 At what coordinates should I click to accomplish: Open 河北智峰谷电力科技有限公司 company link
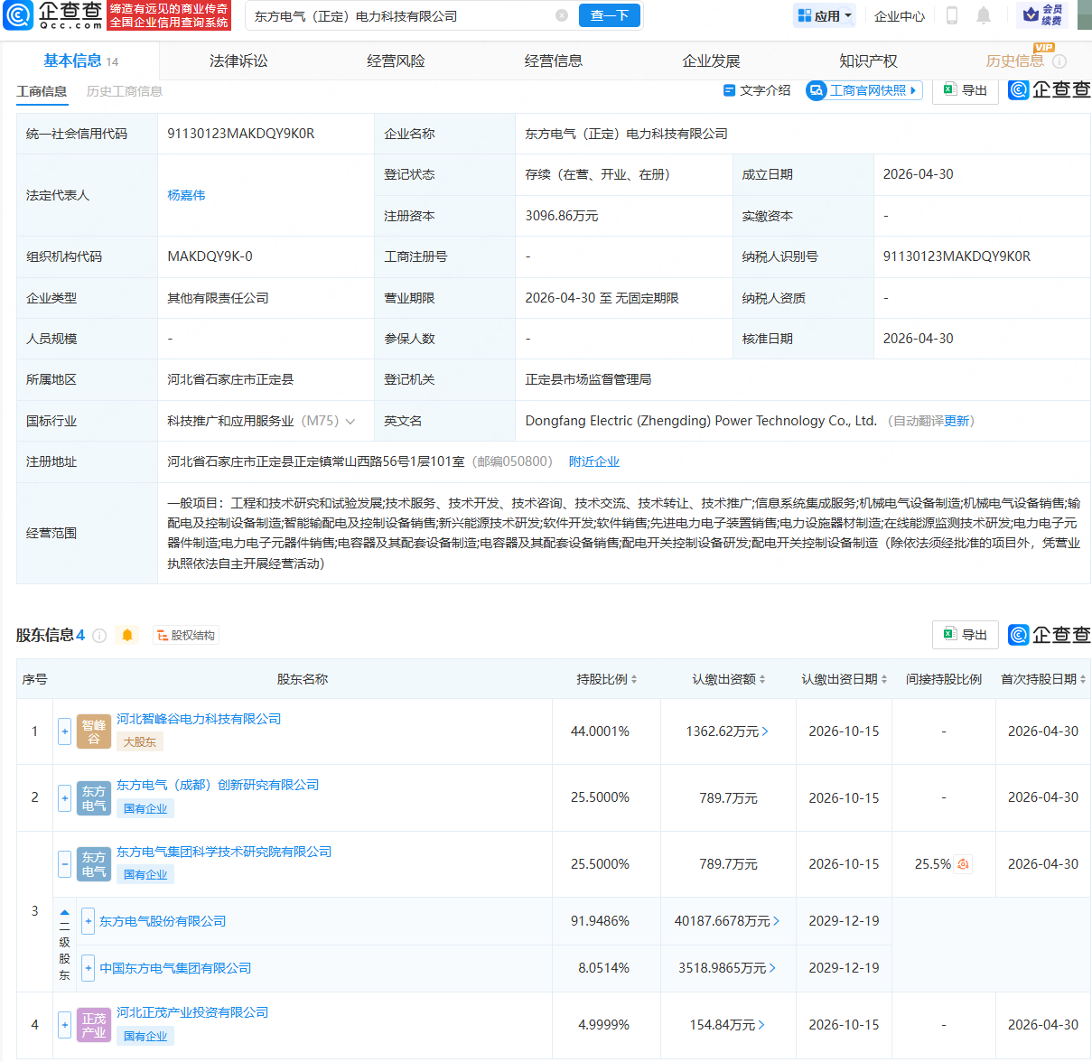199,719
